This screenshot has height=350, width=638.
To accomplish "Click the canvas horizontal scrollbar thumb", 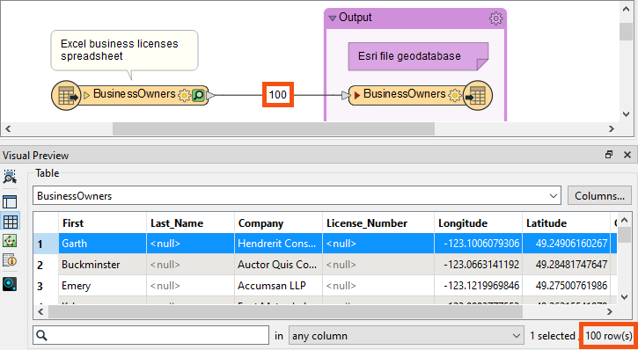I will (x=274, y=129).
